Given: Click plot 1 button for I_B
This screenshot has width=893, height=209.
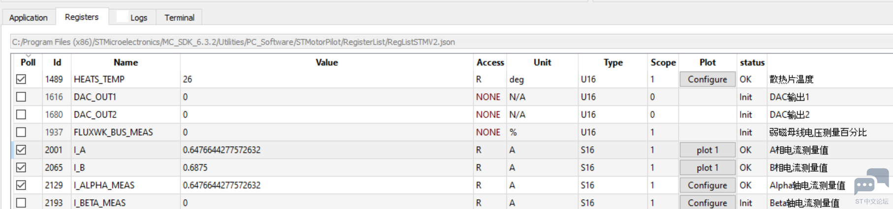Looking at the screenshot, I should click(708, 167).
